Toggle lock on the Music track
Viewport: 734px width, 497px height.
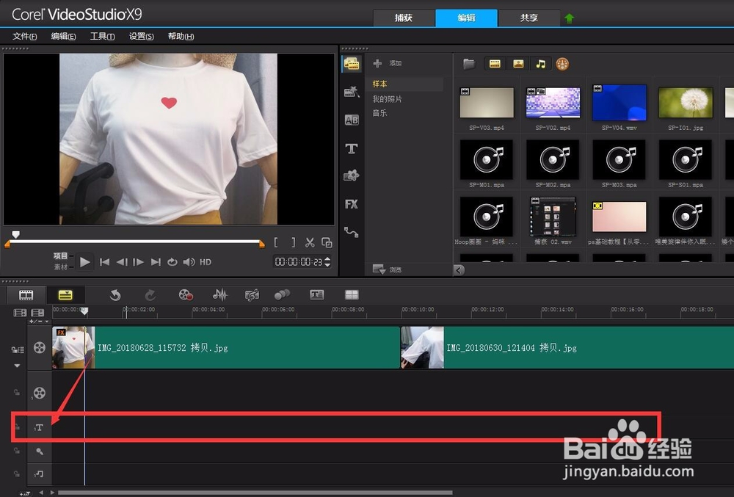pos(17,474)
